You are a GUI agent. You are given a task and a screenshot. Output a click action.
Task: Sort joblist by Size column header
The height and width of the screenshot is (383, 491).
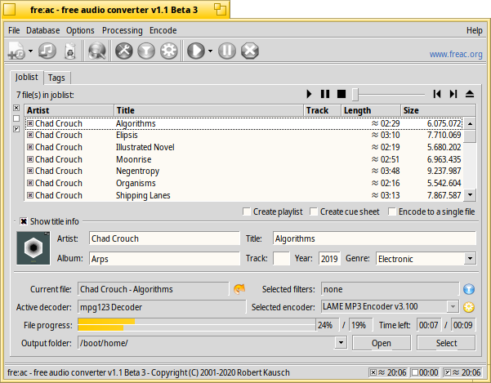coord(439,110)
